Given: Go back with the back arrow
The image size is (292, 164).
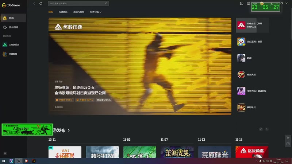Looking at the screenshot, I should pyautogui.click(x=34, y=3).
